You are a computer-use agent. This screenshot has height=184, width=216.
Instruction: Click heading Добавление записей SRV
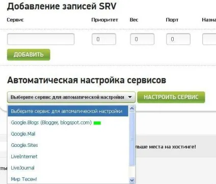[x=62, y=7]
